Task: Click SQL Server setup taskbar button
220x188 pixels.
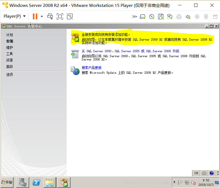Action: coord(64,182)
